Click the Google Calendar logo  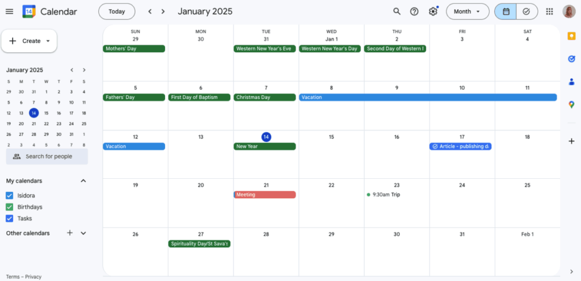click(29, 11)
